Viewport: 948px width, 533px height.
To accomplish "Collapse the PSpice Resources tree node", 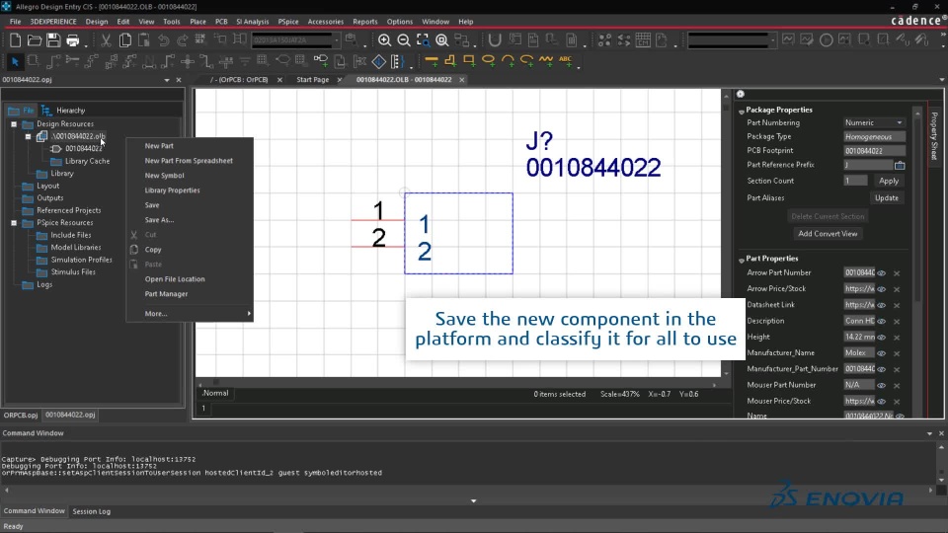I will coord(14,223).
